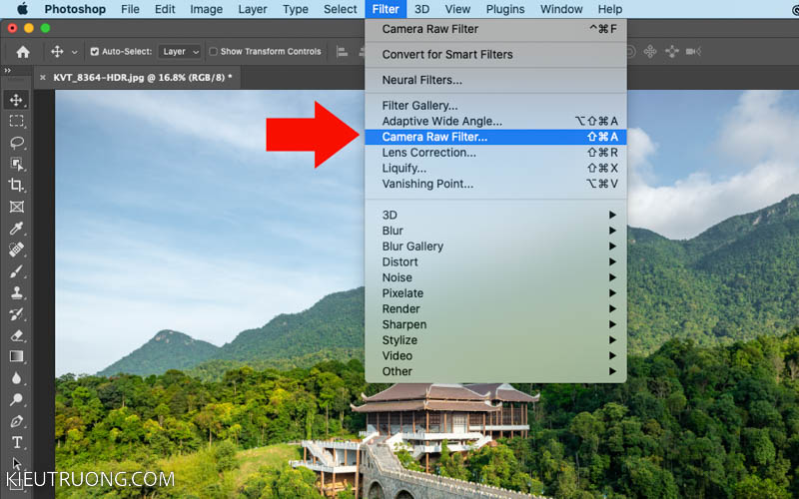Image resolution: width=799 pixels, height=499 pixels.
Task: Open the Select menu
Action: point(340,9)
